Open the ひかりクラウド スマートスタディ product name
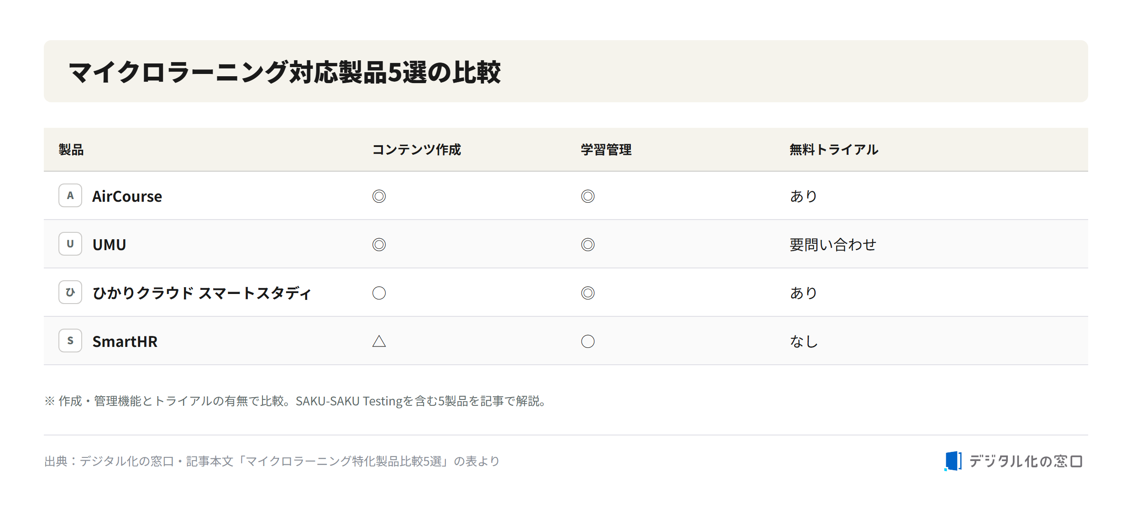The width and height of the screenshot is (1132, 514). (x=202, y=293)
